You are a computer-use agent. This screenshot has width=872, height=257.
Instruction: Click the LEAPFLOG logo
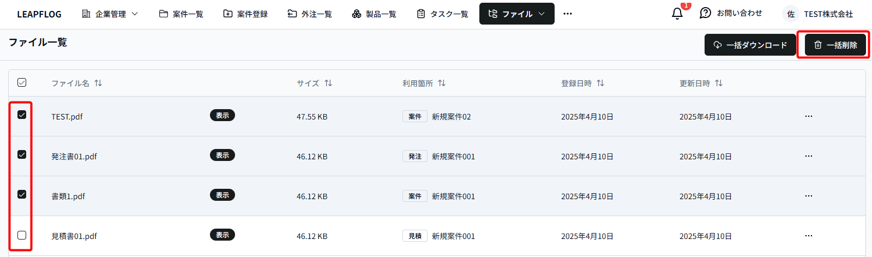[x=39, y=14]
